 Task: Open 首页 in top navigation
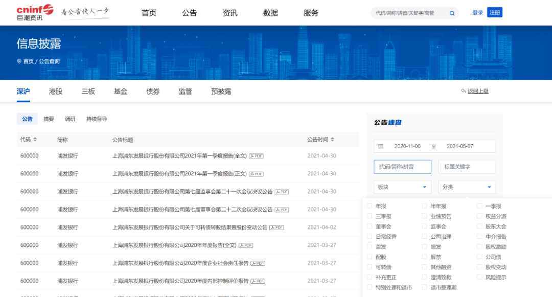click(149, 13)
